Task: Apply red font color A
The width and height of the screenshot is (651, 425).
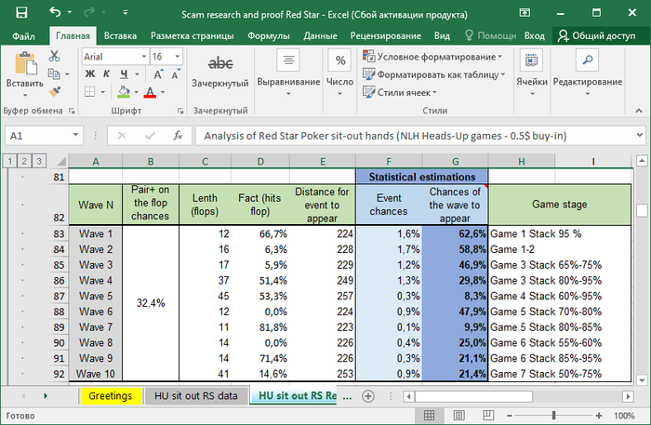Action: pos(150,92)
